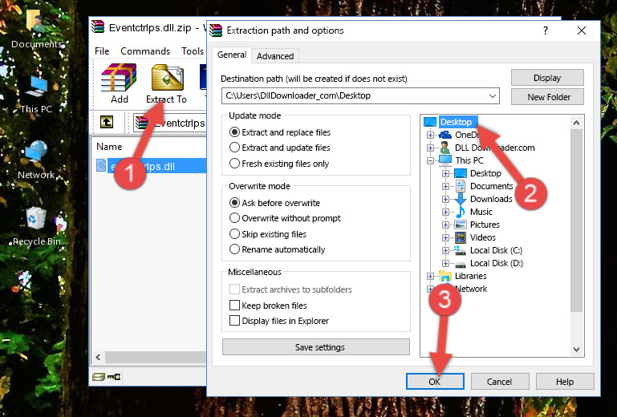Open the Commands menu in WinRAR
Viewport: 617px width, 417px height.
click(x=145, y=51)
